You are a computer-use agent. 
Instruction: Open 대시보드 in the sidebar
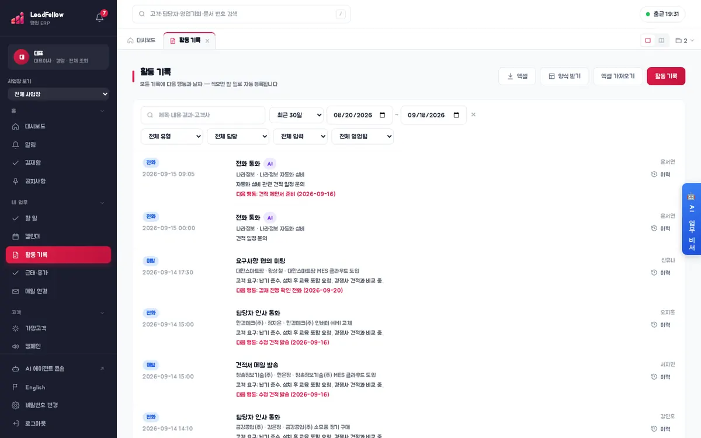[58, 126]
